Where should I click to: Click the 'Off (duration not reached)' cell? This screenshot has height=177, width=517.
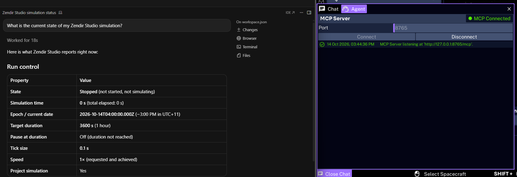151,137
